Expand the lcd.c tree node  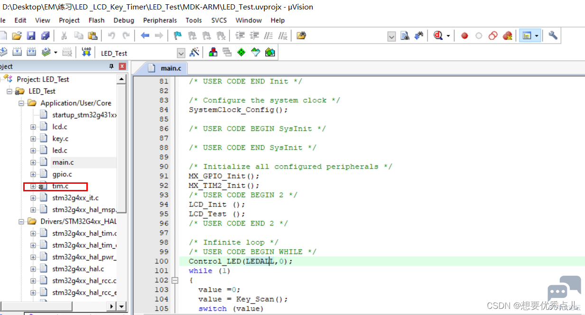pyautogui.click(x=33, y=126)
